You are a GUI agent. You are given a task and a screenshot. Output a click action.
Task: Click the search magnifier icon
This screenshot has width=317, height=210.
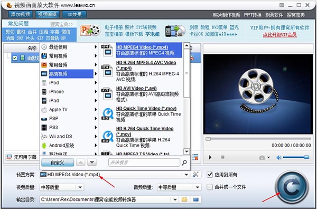tap(184, 163)
